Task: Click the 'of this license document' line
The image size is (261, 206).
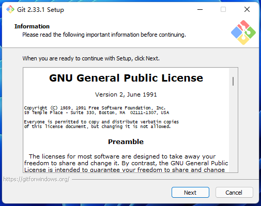Action: point(97,126)
